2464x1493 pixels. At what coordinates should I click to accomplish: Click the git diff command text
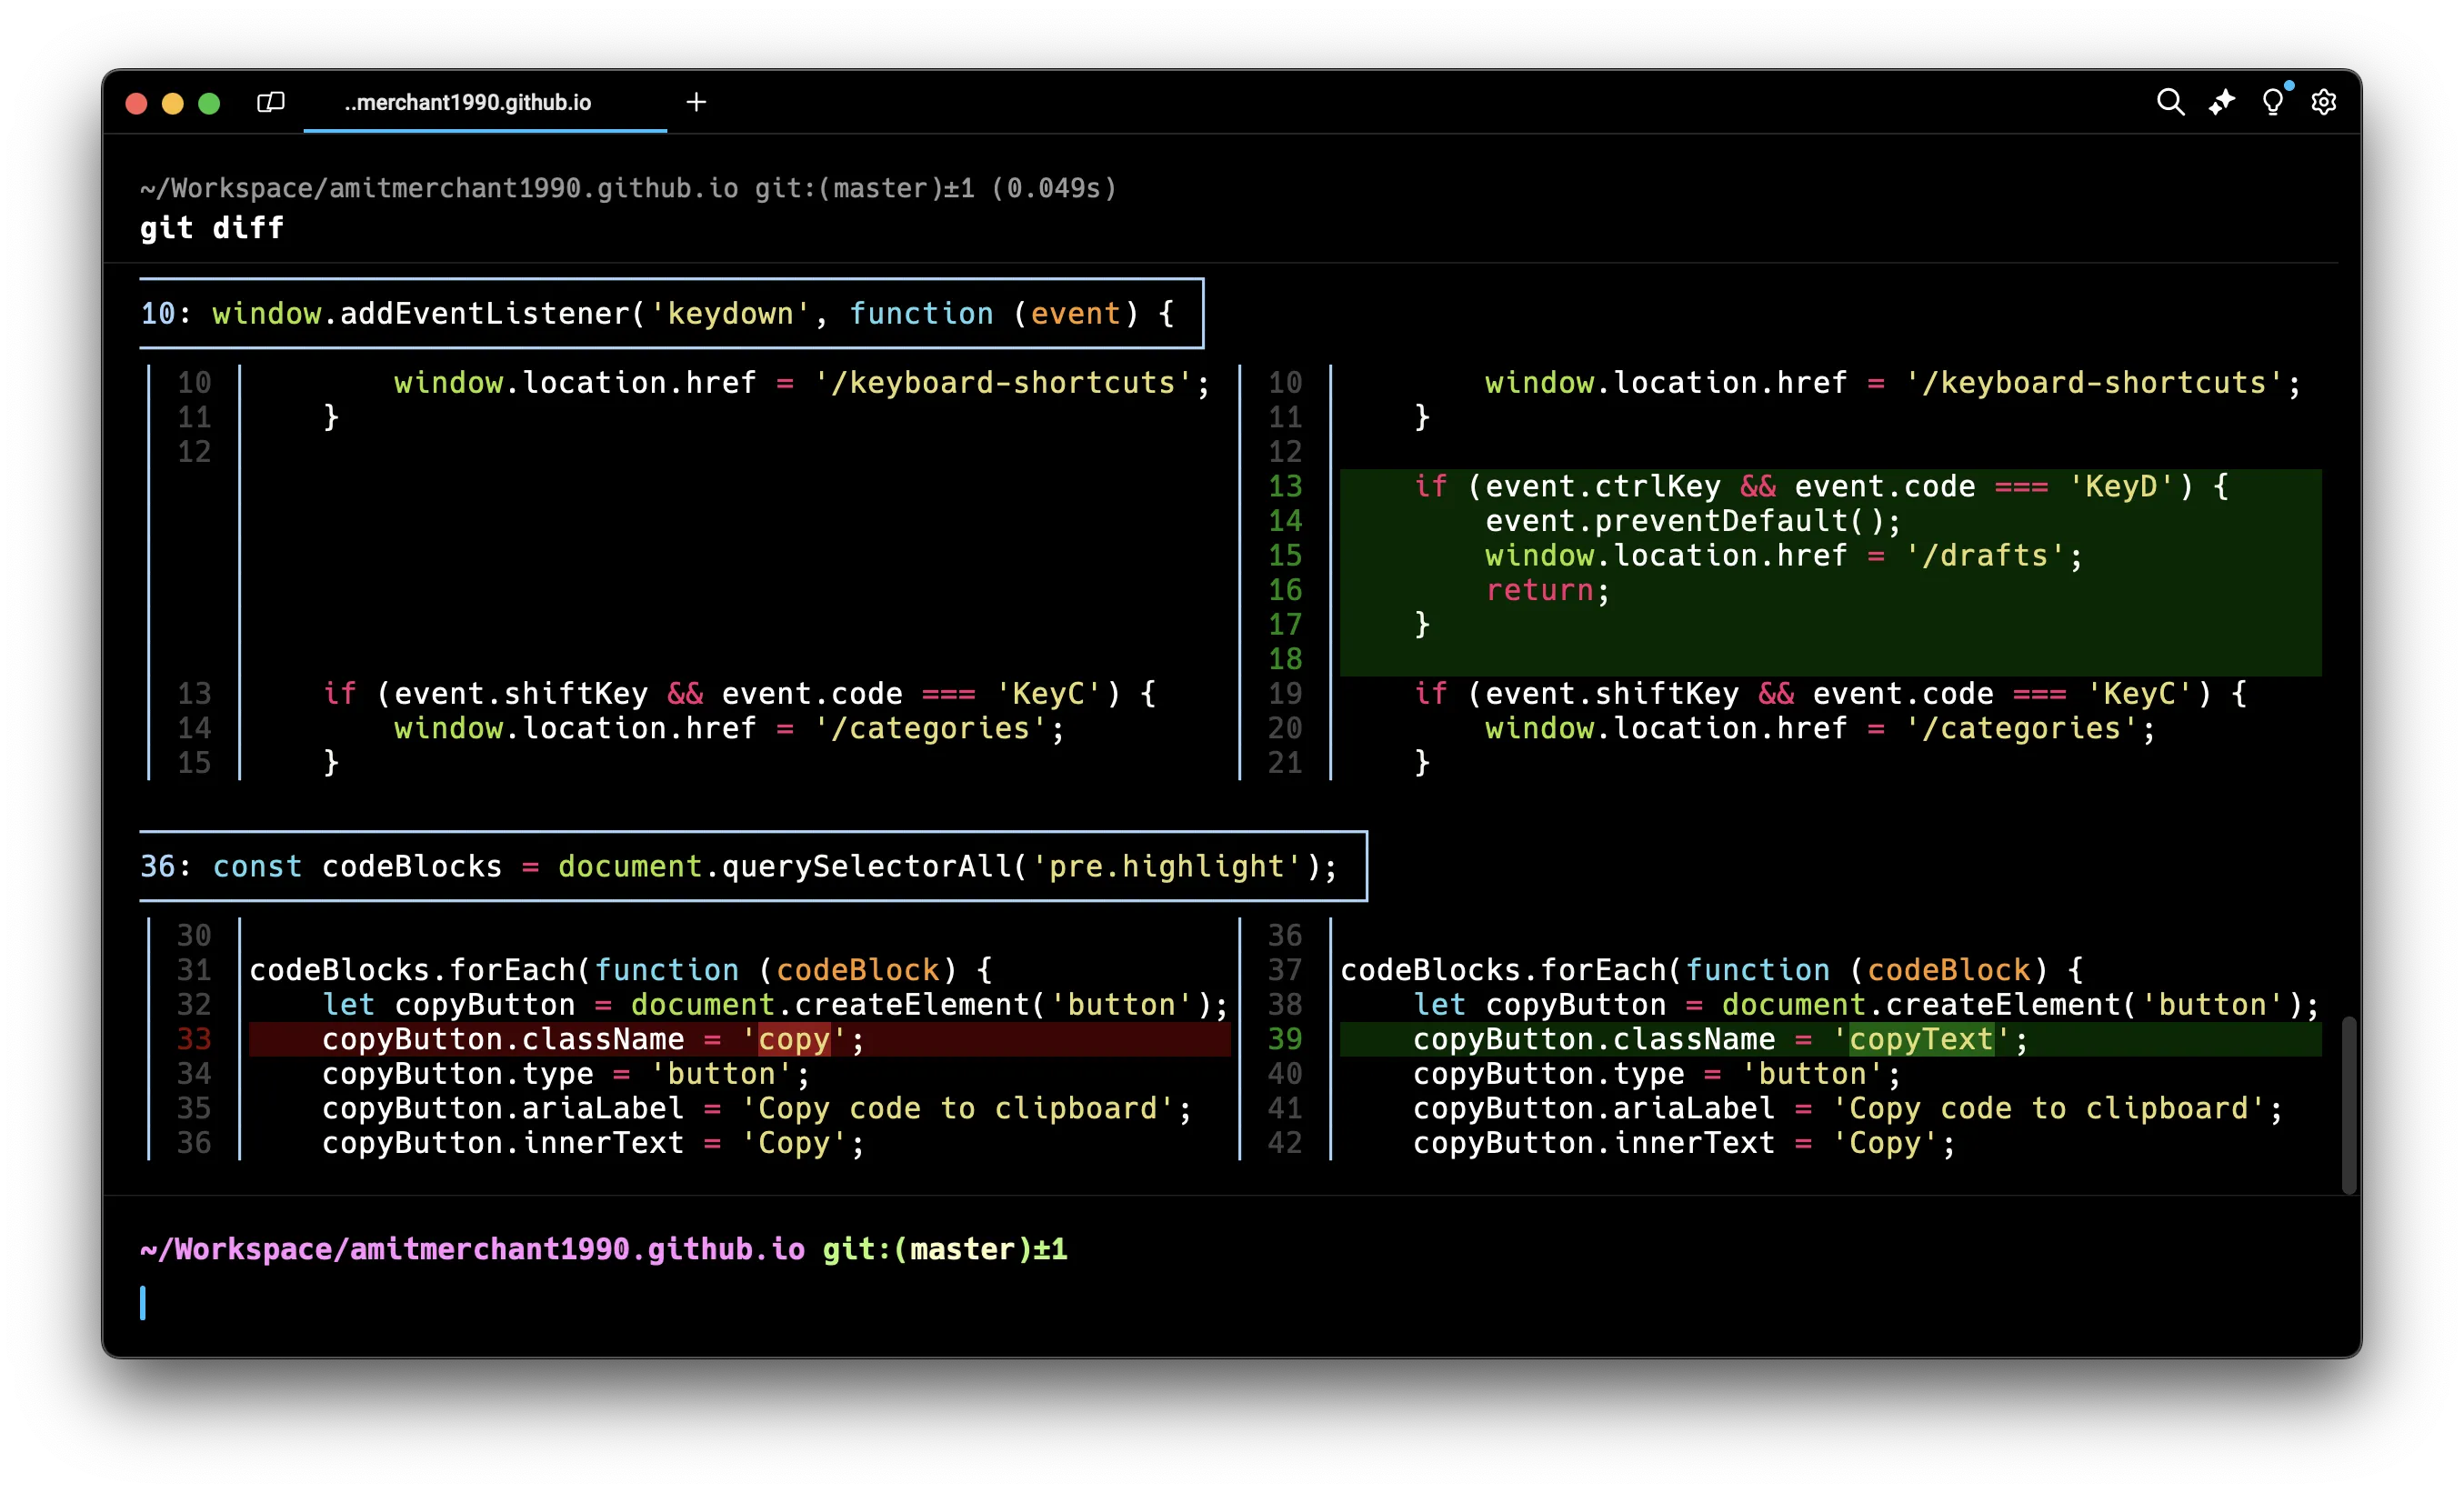pyautogui.click(x=212, y=228)
